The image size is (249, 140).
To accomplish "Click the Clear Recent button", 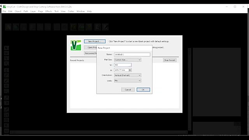I will pyautogui.click(x=170, y=60).
